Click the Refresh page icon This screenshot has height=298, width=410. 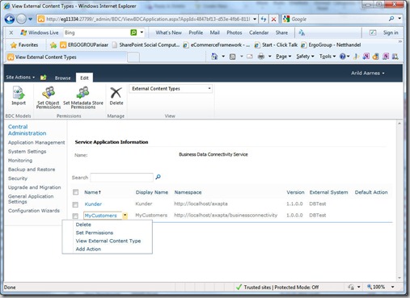point(264,19)
